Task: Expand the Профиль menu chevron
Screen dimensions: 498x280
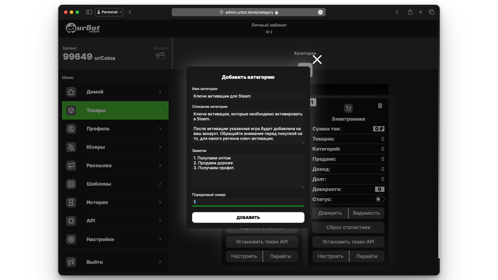Action: 160,129
